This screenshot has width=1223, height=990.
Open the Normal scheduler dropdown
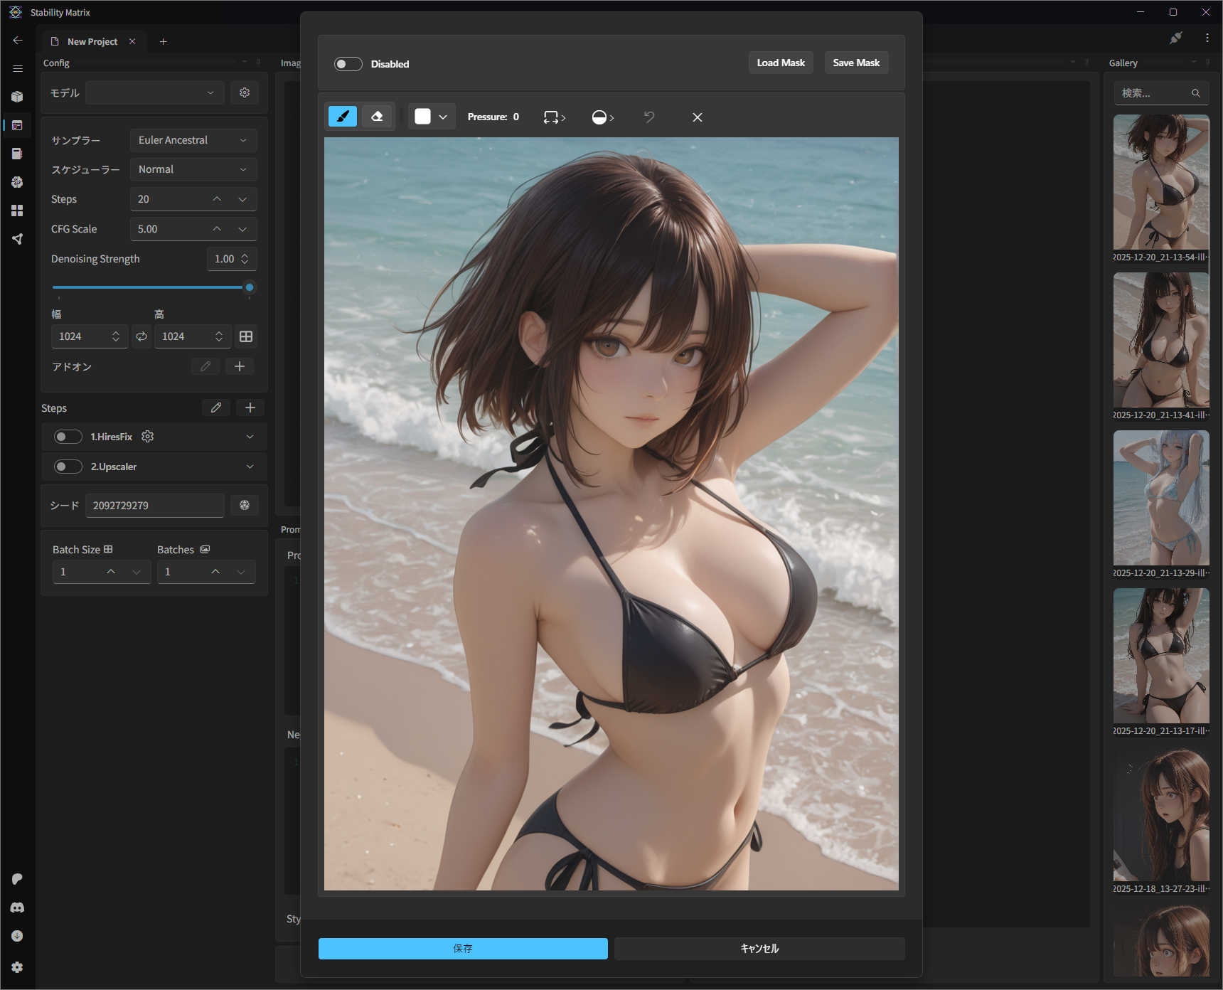[x=193, y=169]
